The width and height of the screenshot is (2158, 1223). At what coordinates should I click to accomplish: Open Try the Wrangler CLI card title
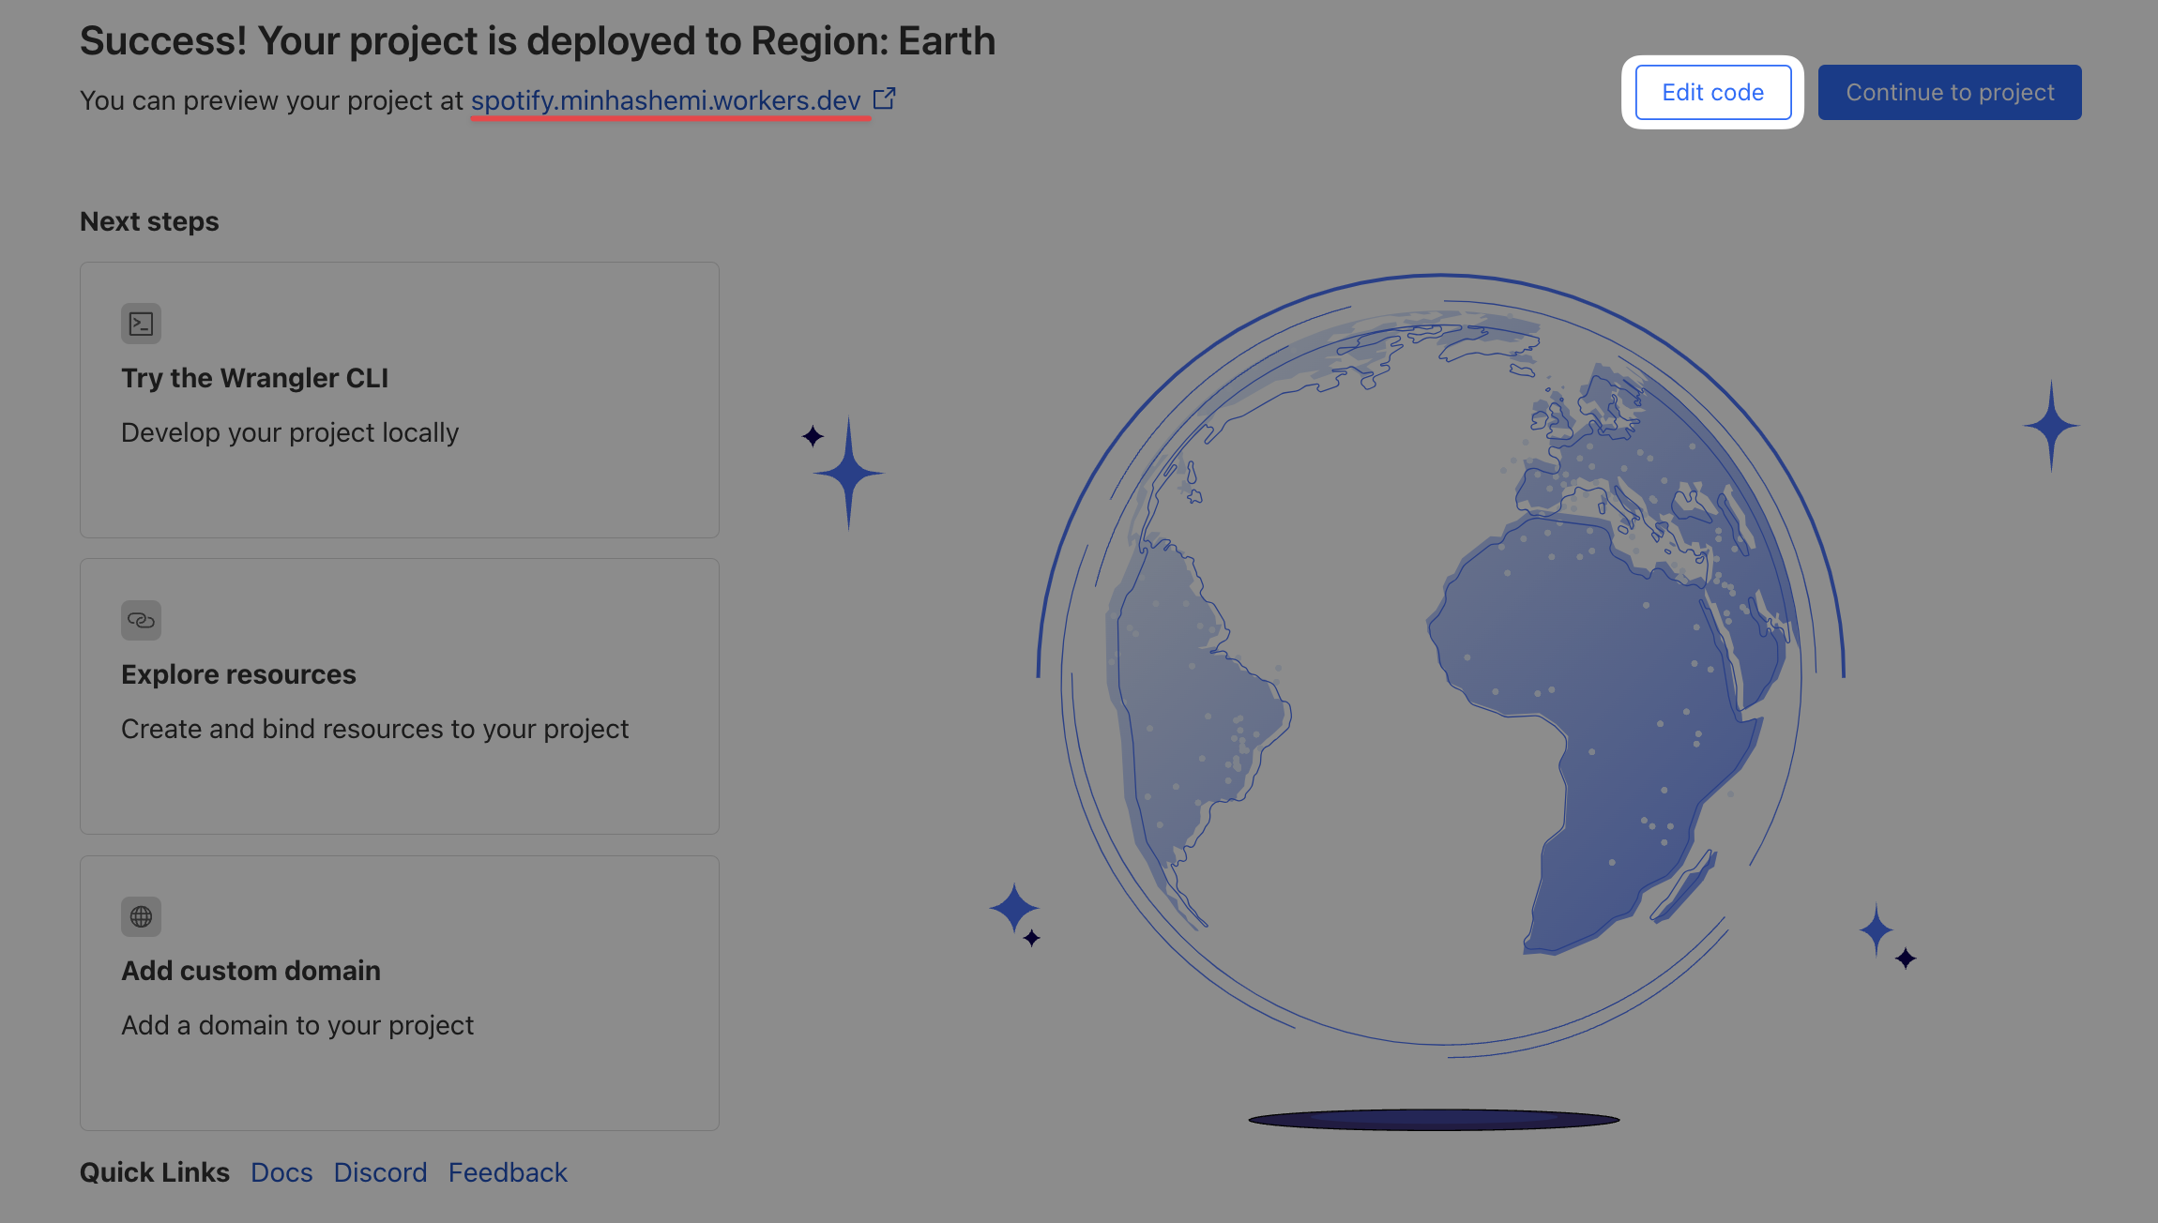pos(254,378)
